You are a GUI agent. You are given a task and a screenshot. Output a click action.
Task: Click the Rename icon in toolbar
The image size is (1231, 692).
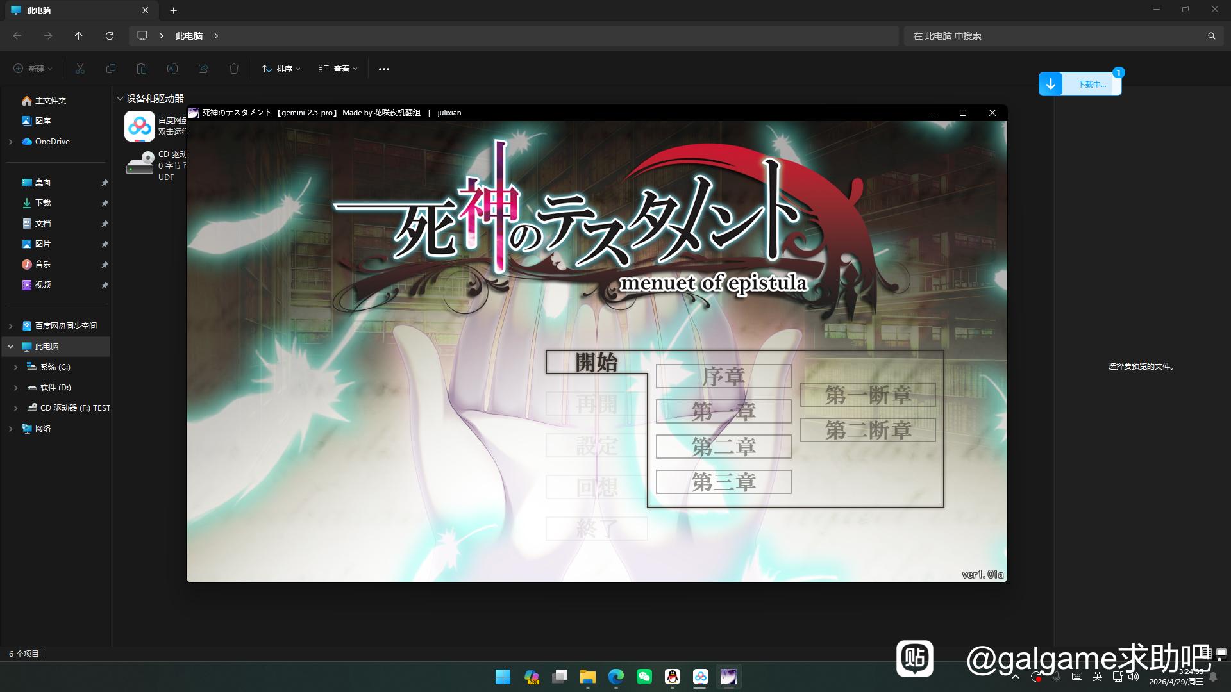pos(172,69)
